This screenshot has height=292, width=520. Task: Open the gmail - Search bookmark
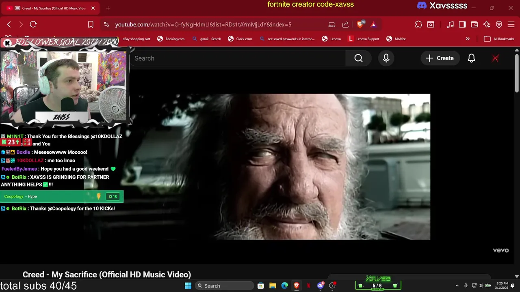click(207, 39)
